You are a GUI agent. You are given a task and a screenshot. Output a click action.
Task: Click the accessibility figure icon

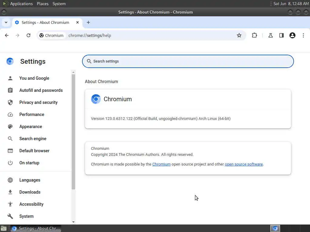10,204
